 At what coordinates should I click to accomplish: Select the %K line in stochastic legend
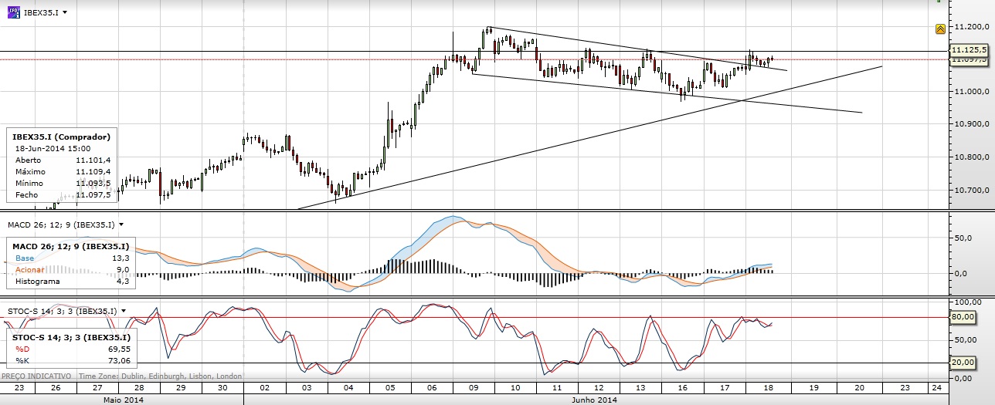point(22,361)
